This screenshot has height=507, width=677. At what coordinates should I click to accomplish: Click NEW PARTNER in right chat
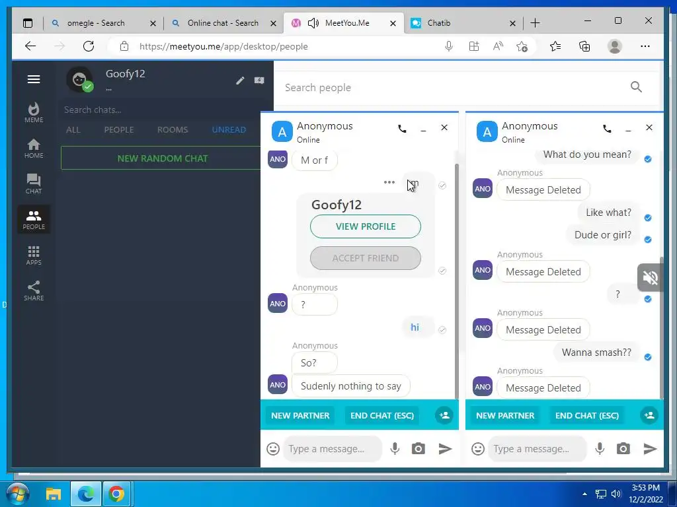(x=505, y=416)
